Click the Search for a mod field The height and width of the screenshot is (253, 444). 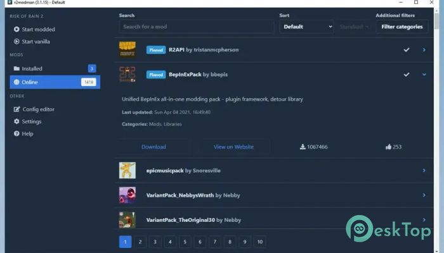coord(197,27)
